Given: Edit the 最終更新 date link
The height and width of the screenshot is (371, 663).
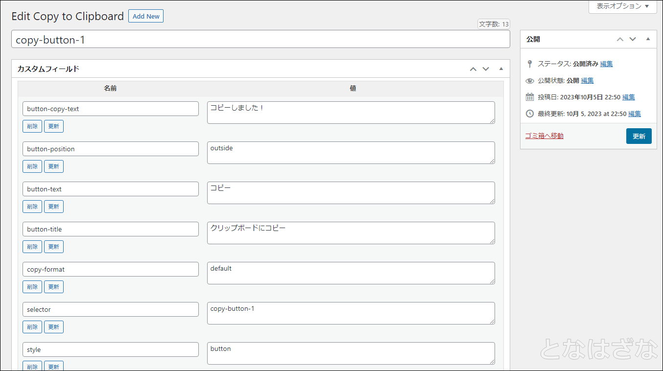Looking at the screenshot, I should (634, 114).
